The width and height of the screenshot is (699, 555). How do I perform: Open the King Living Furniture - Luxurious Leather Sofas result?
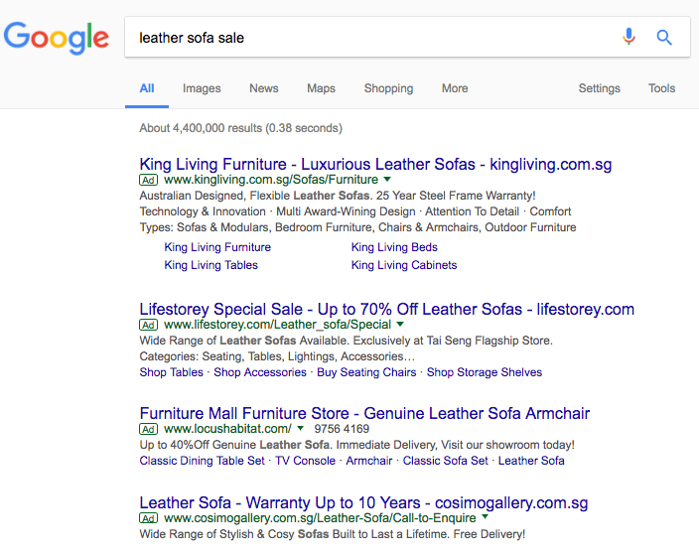pyautogui.click(x=375, y=164)
